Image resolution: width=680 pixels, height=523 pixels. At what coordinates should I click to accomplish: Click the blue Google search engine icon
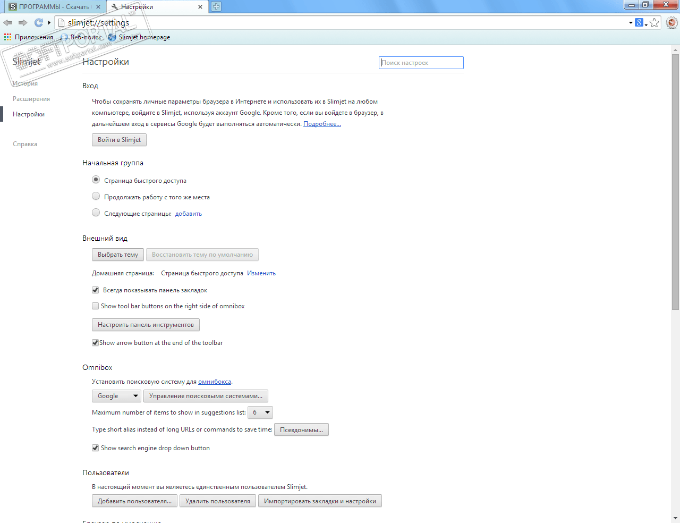click(639, 23)
